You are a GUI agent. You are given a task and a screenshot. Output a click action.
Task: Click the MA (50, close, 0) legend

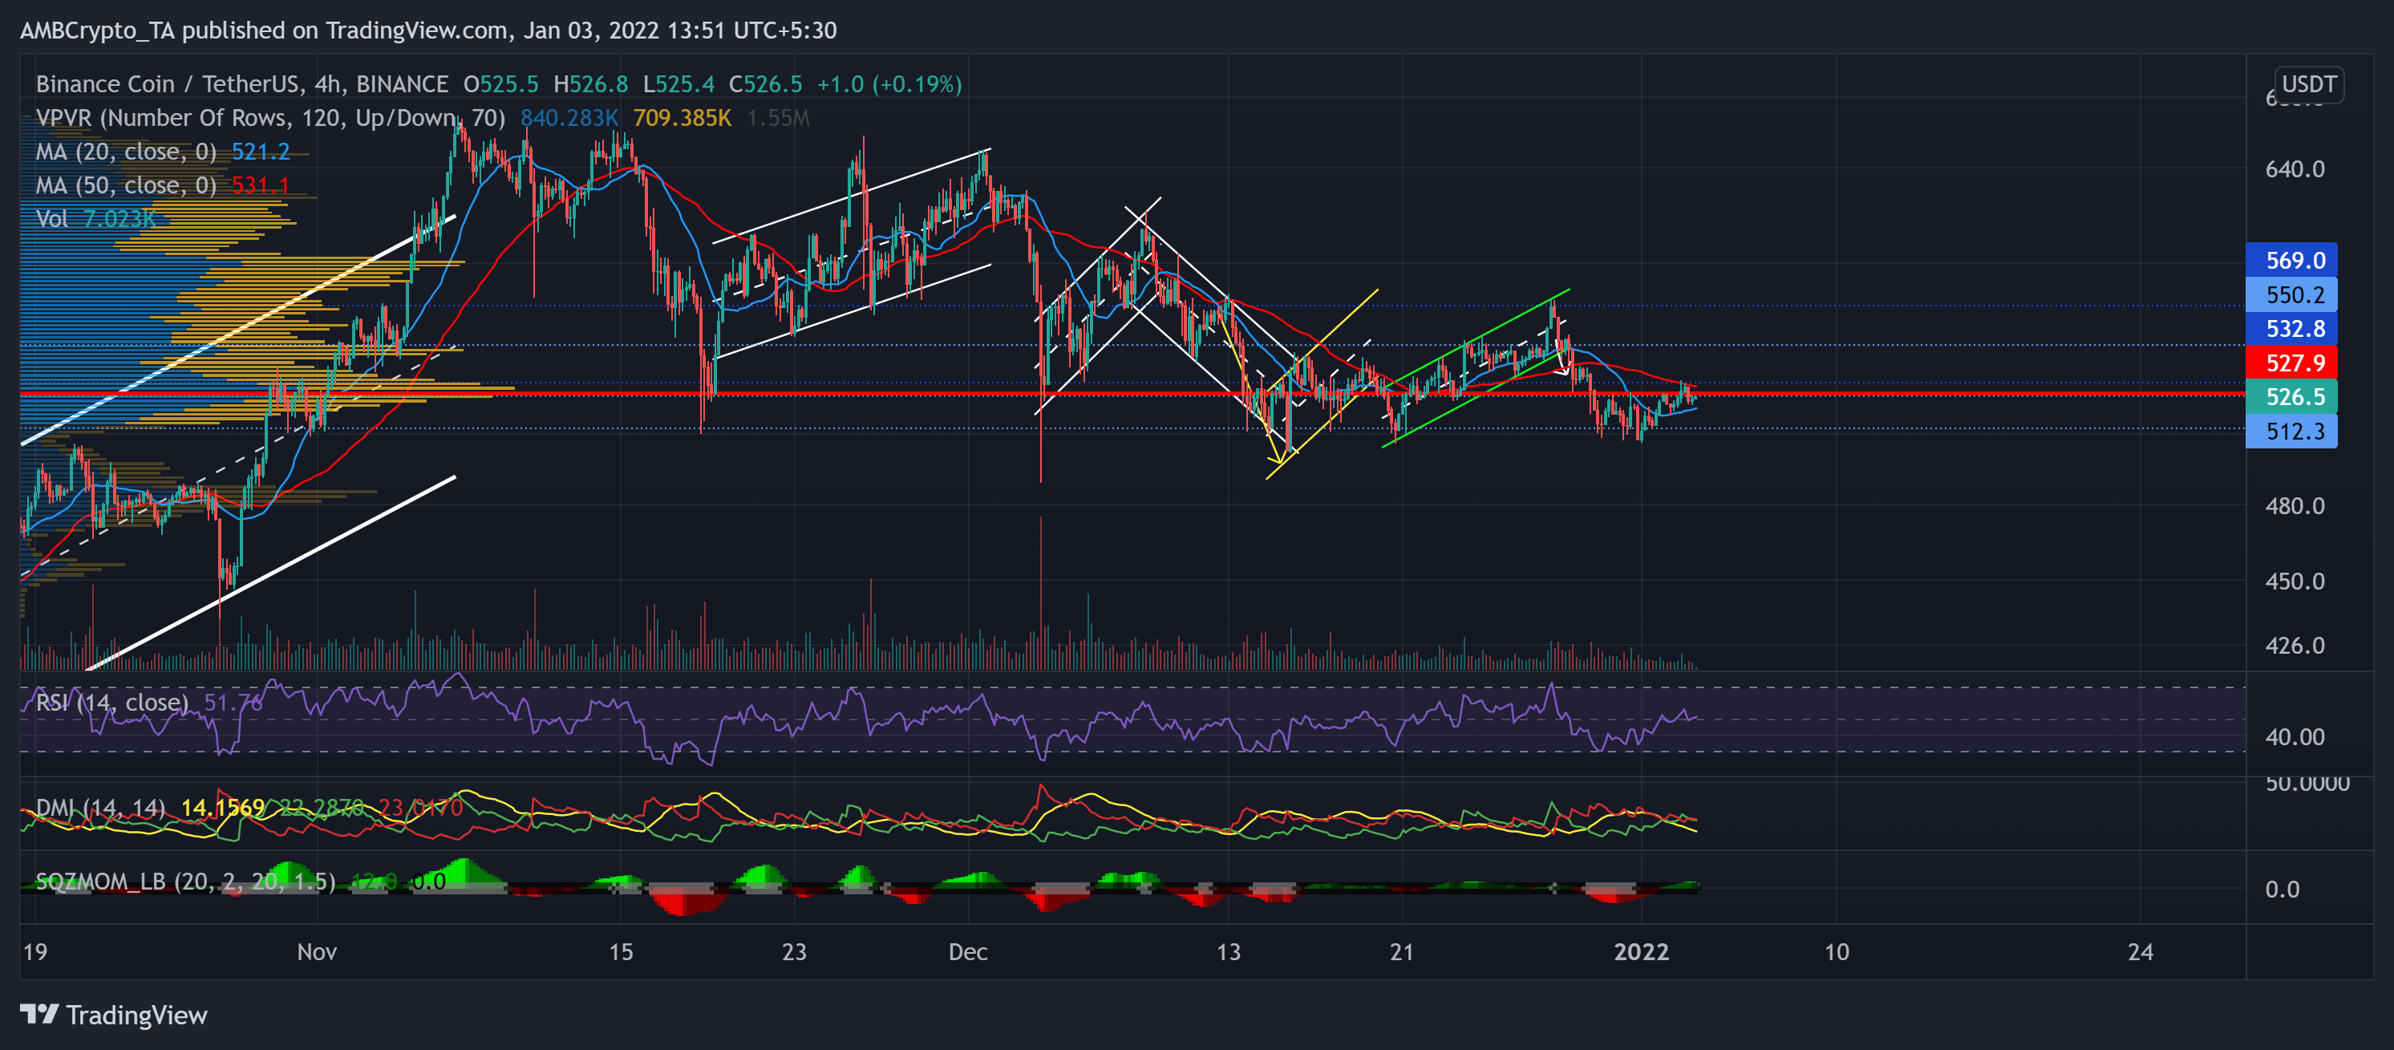pyautogui.click(x=125, y=186)
